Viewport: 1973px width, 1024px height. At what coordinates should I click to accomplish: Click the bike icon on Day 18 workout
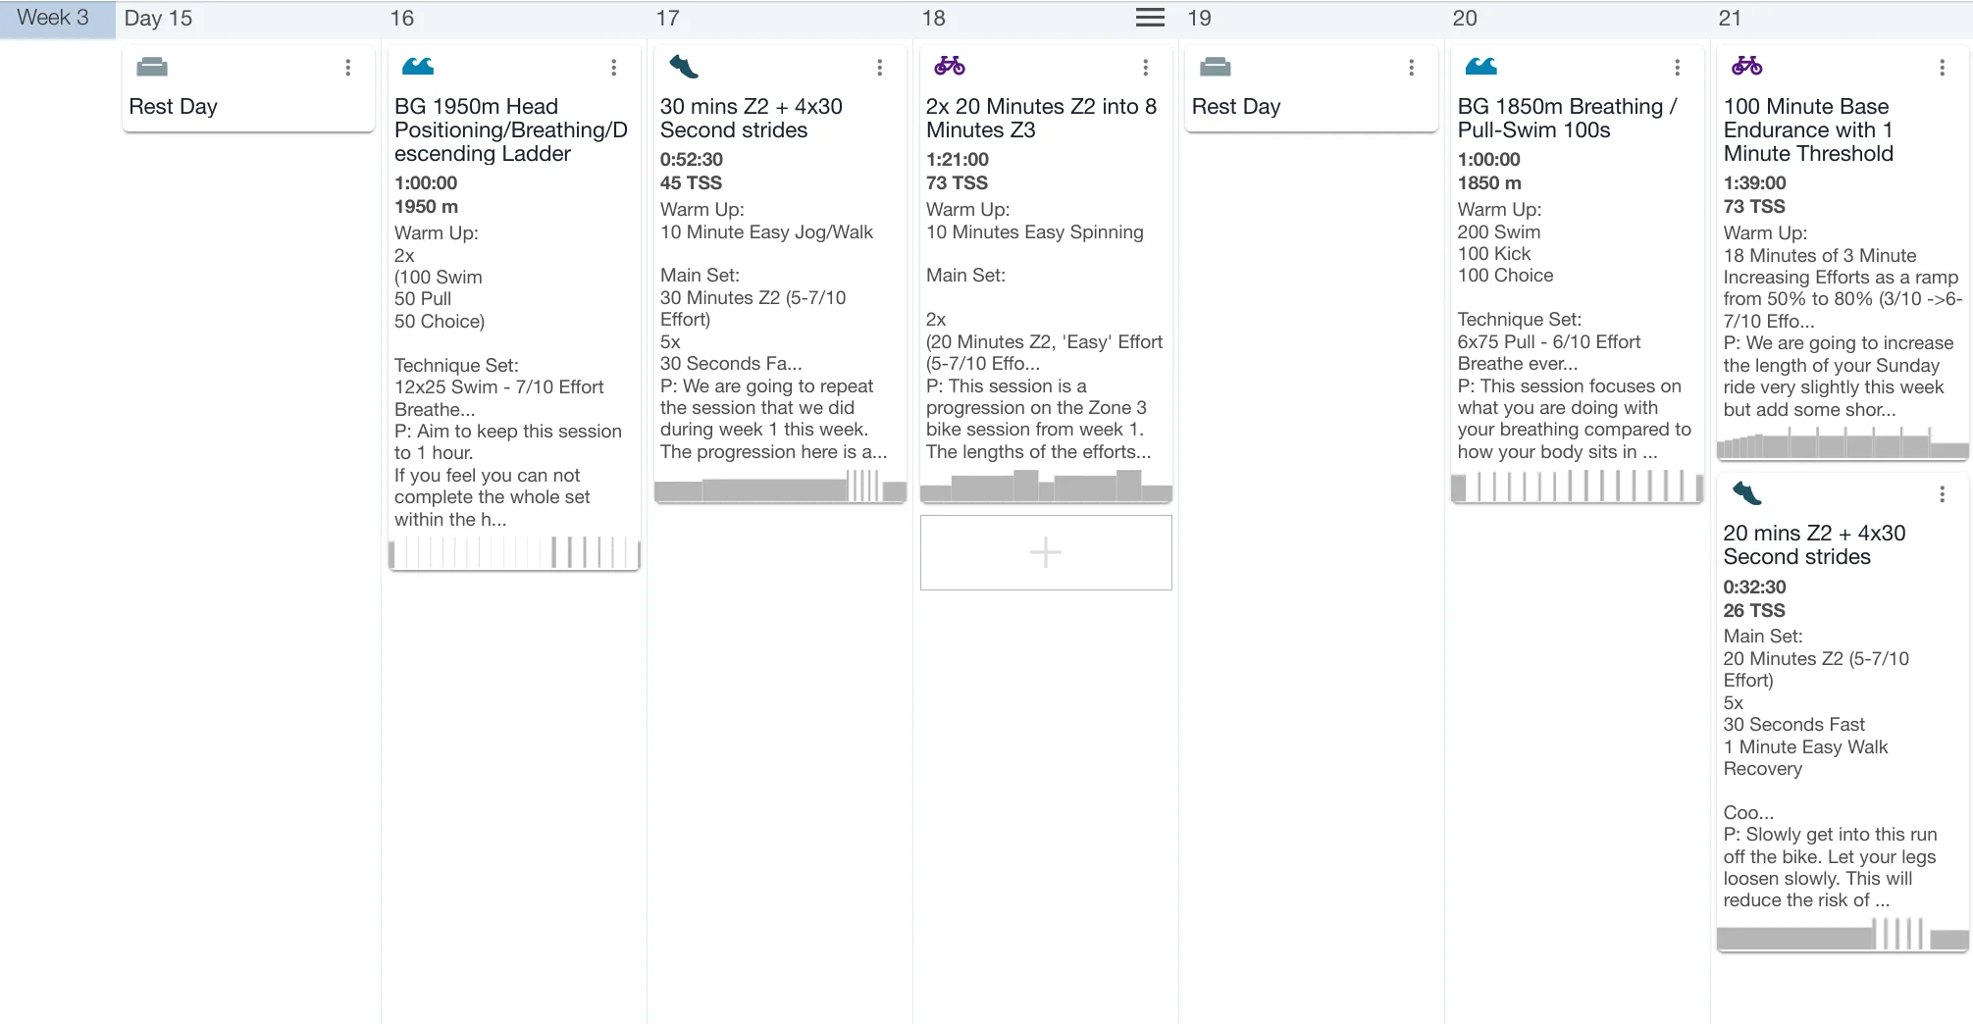point(949,67)
